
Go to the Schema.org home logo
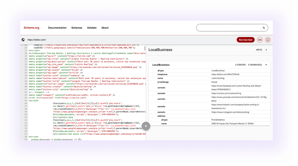click(31, 28)
